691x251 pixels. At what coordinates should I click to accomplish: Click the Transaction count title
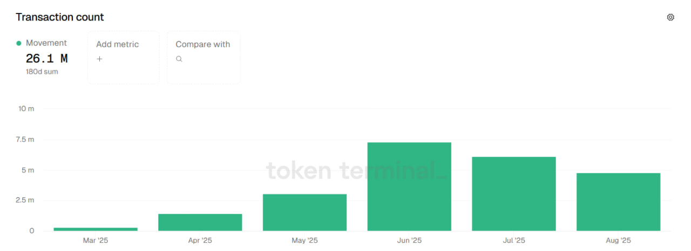tap(60, 17)
